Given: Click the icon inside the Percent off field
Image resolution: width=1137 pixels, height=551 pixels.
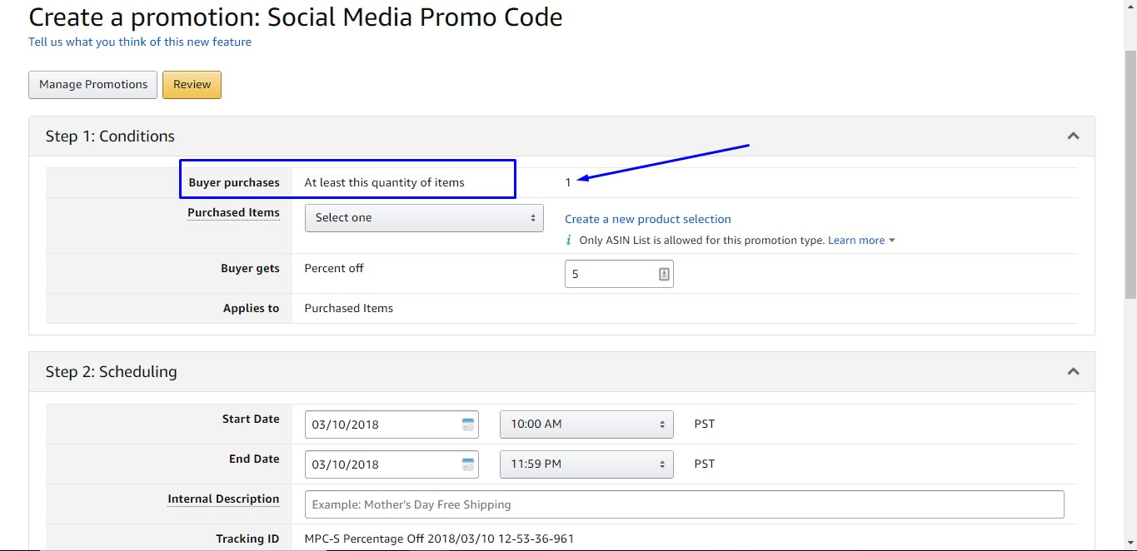Looking at the screenshot, I should coord(664,274).
